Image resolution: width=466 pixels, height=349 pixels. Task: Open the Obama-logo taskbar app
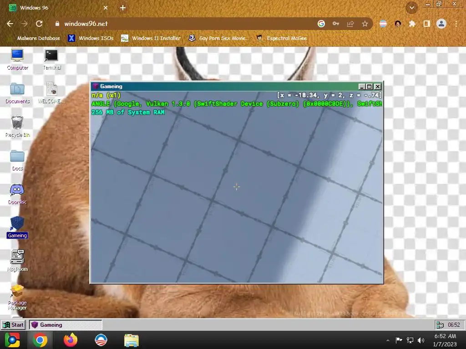tap(101, 340)
